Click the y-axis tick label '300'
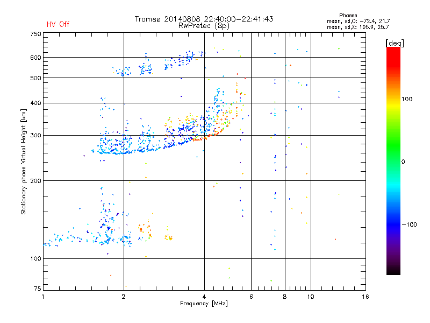 35,136
